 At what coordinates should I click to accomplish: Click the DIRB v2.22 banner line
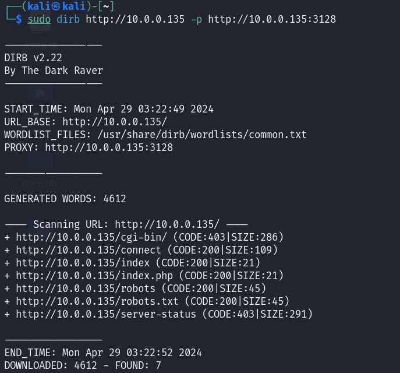coord(33,58)
